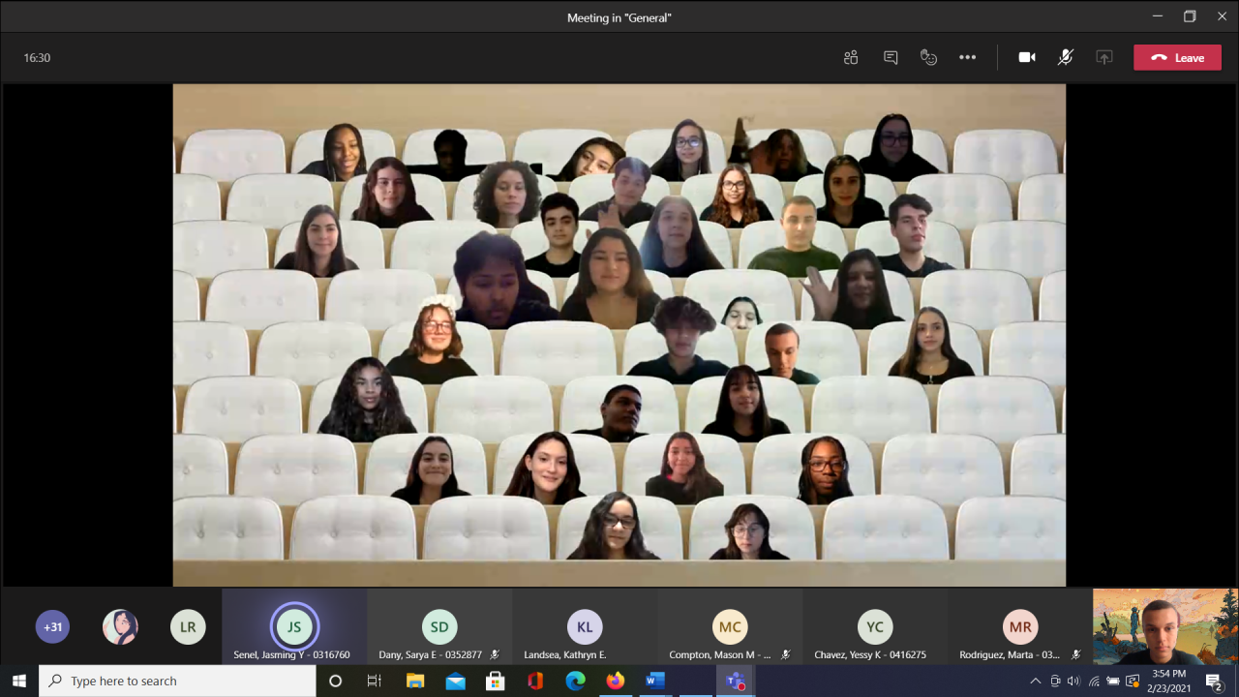This screenshot has height=697, width=1239.
Task: Open Microsoft Store from the taskbar
Action: [x=495, y=681]
